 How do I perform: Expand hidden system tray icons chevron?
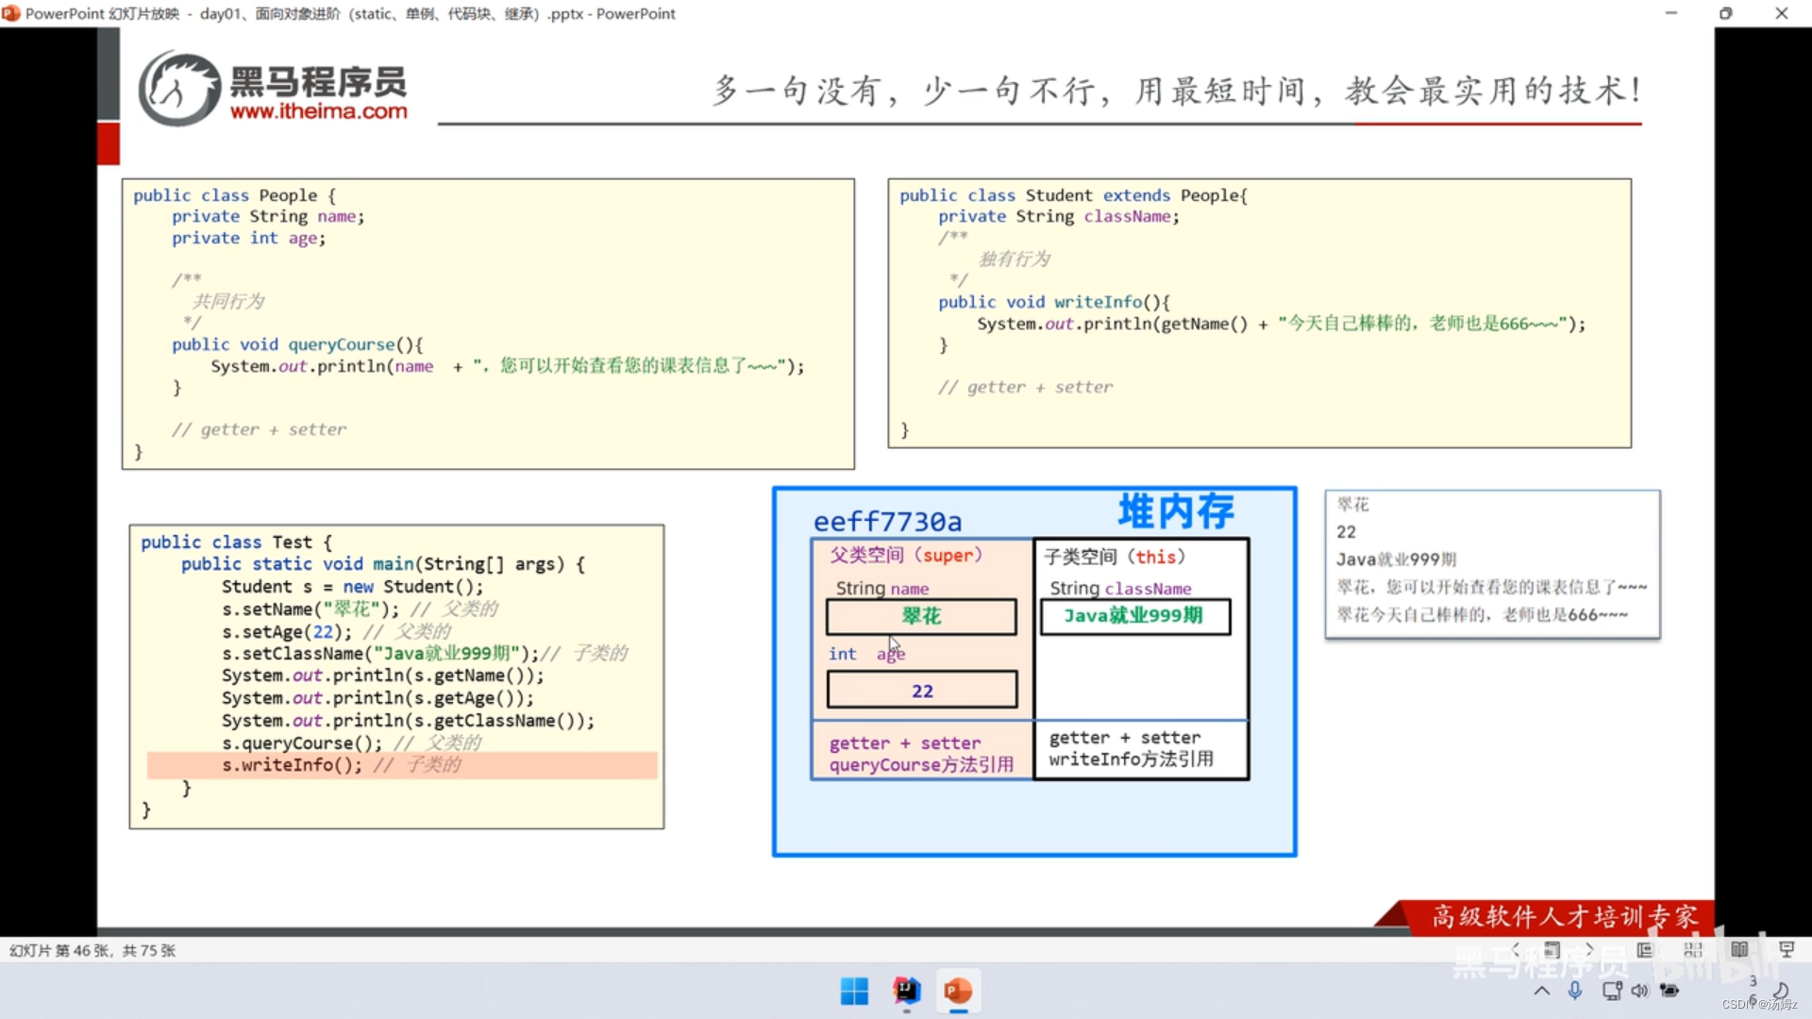[x=1541, y=991]
